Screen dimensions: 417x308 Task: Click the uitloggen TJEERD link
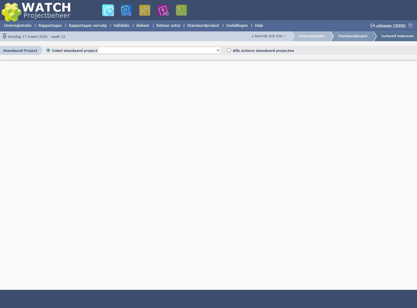[x=390, y=26]
